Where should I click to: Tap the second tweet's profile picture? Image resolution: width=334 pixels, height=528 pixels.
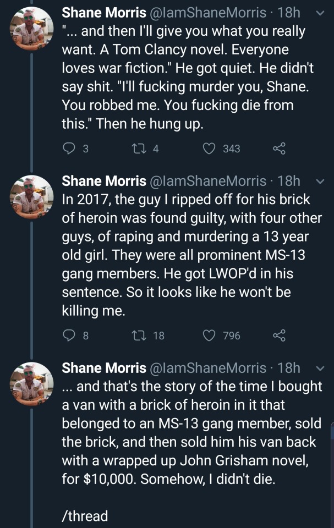32,196
